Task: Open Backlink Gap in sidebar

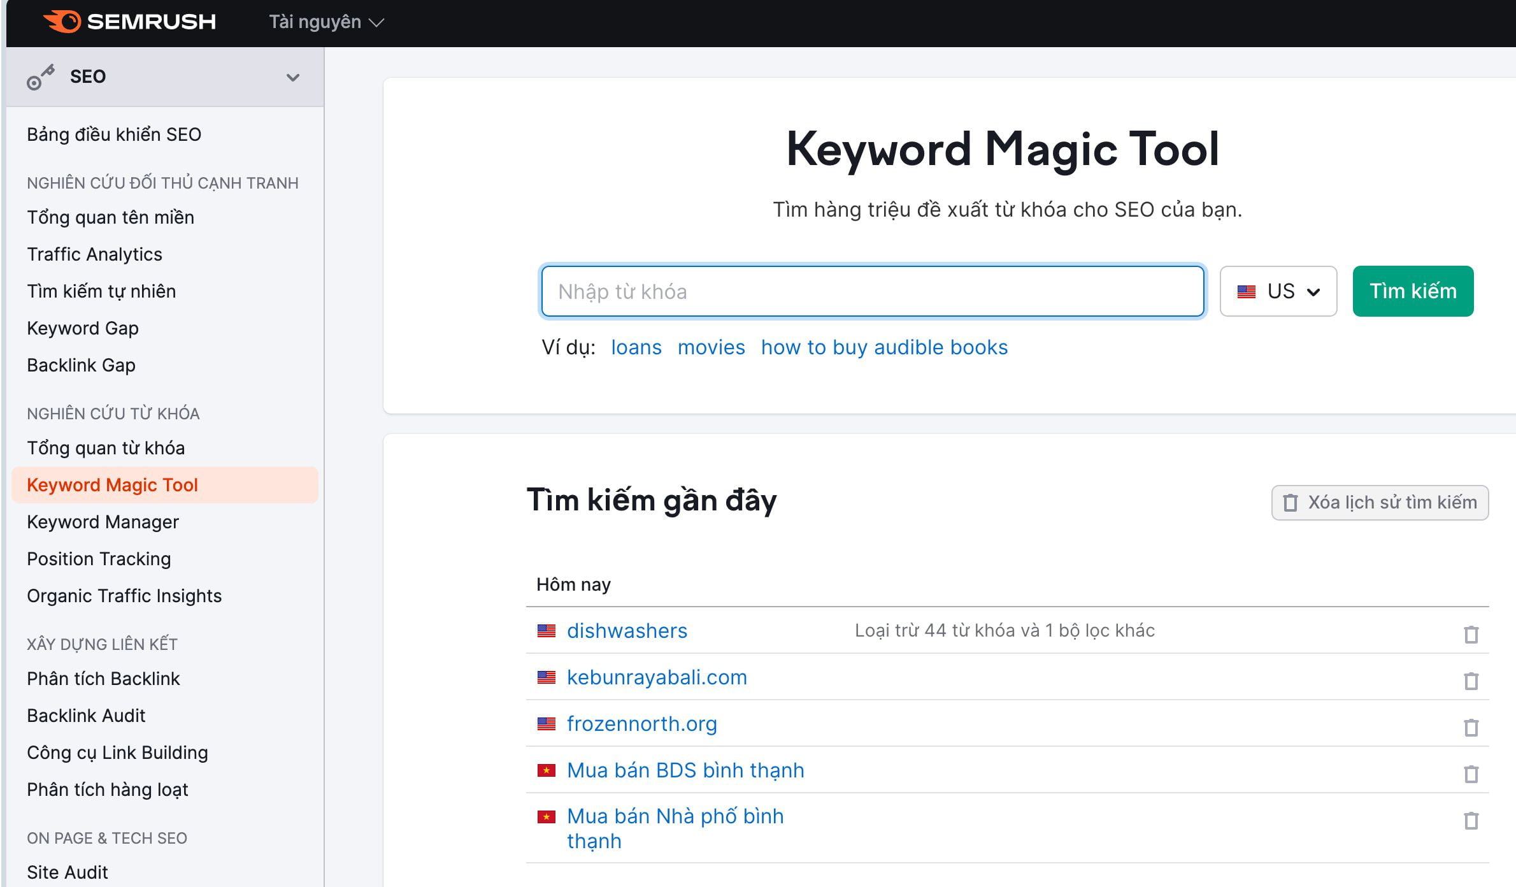Action: [x=81, y=365]
